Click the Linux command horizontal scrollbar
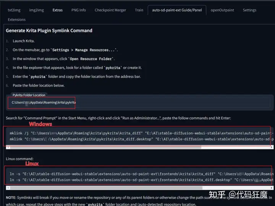 point(106,188)
